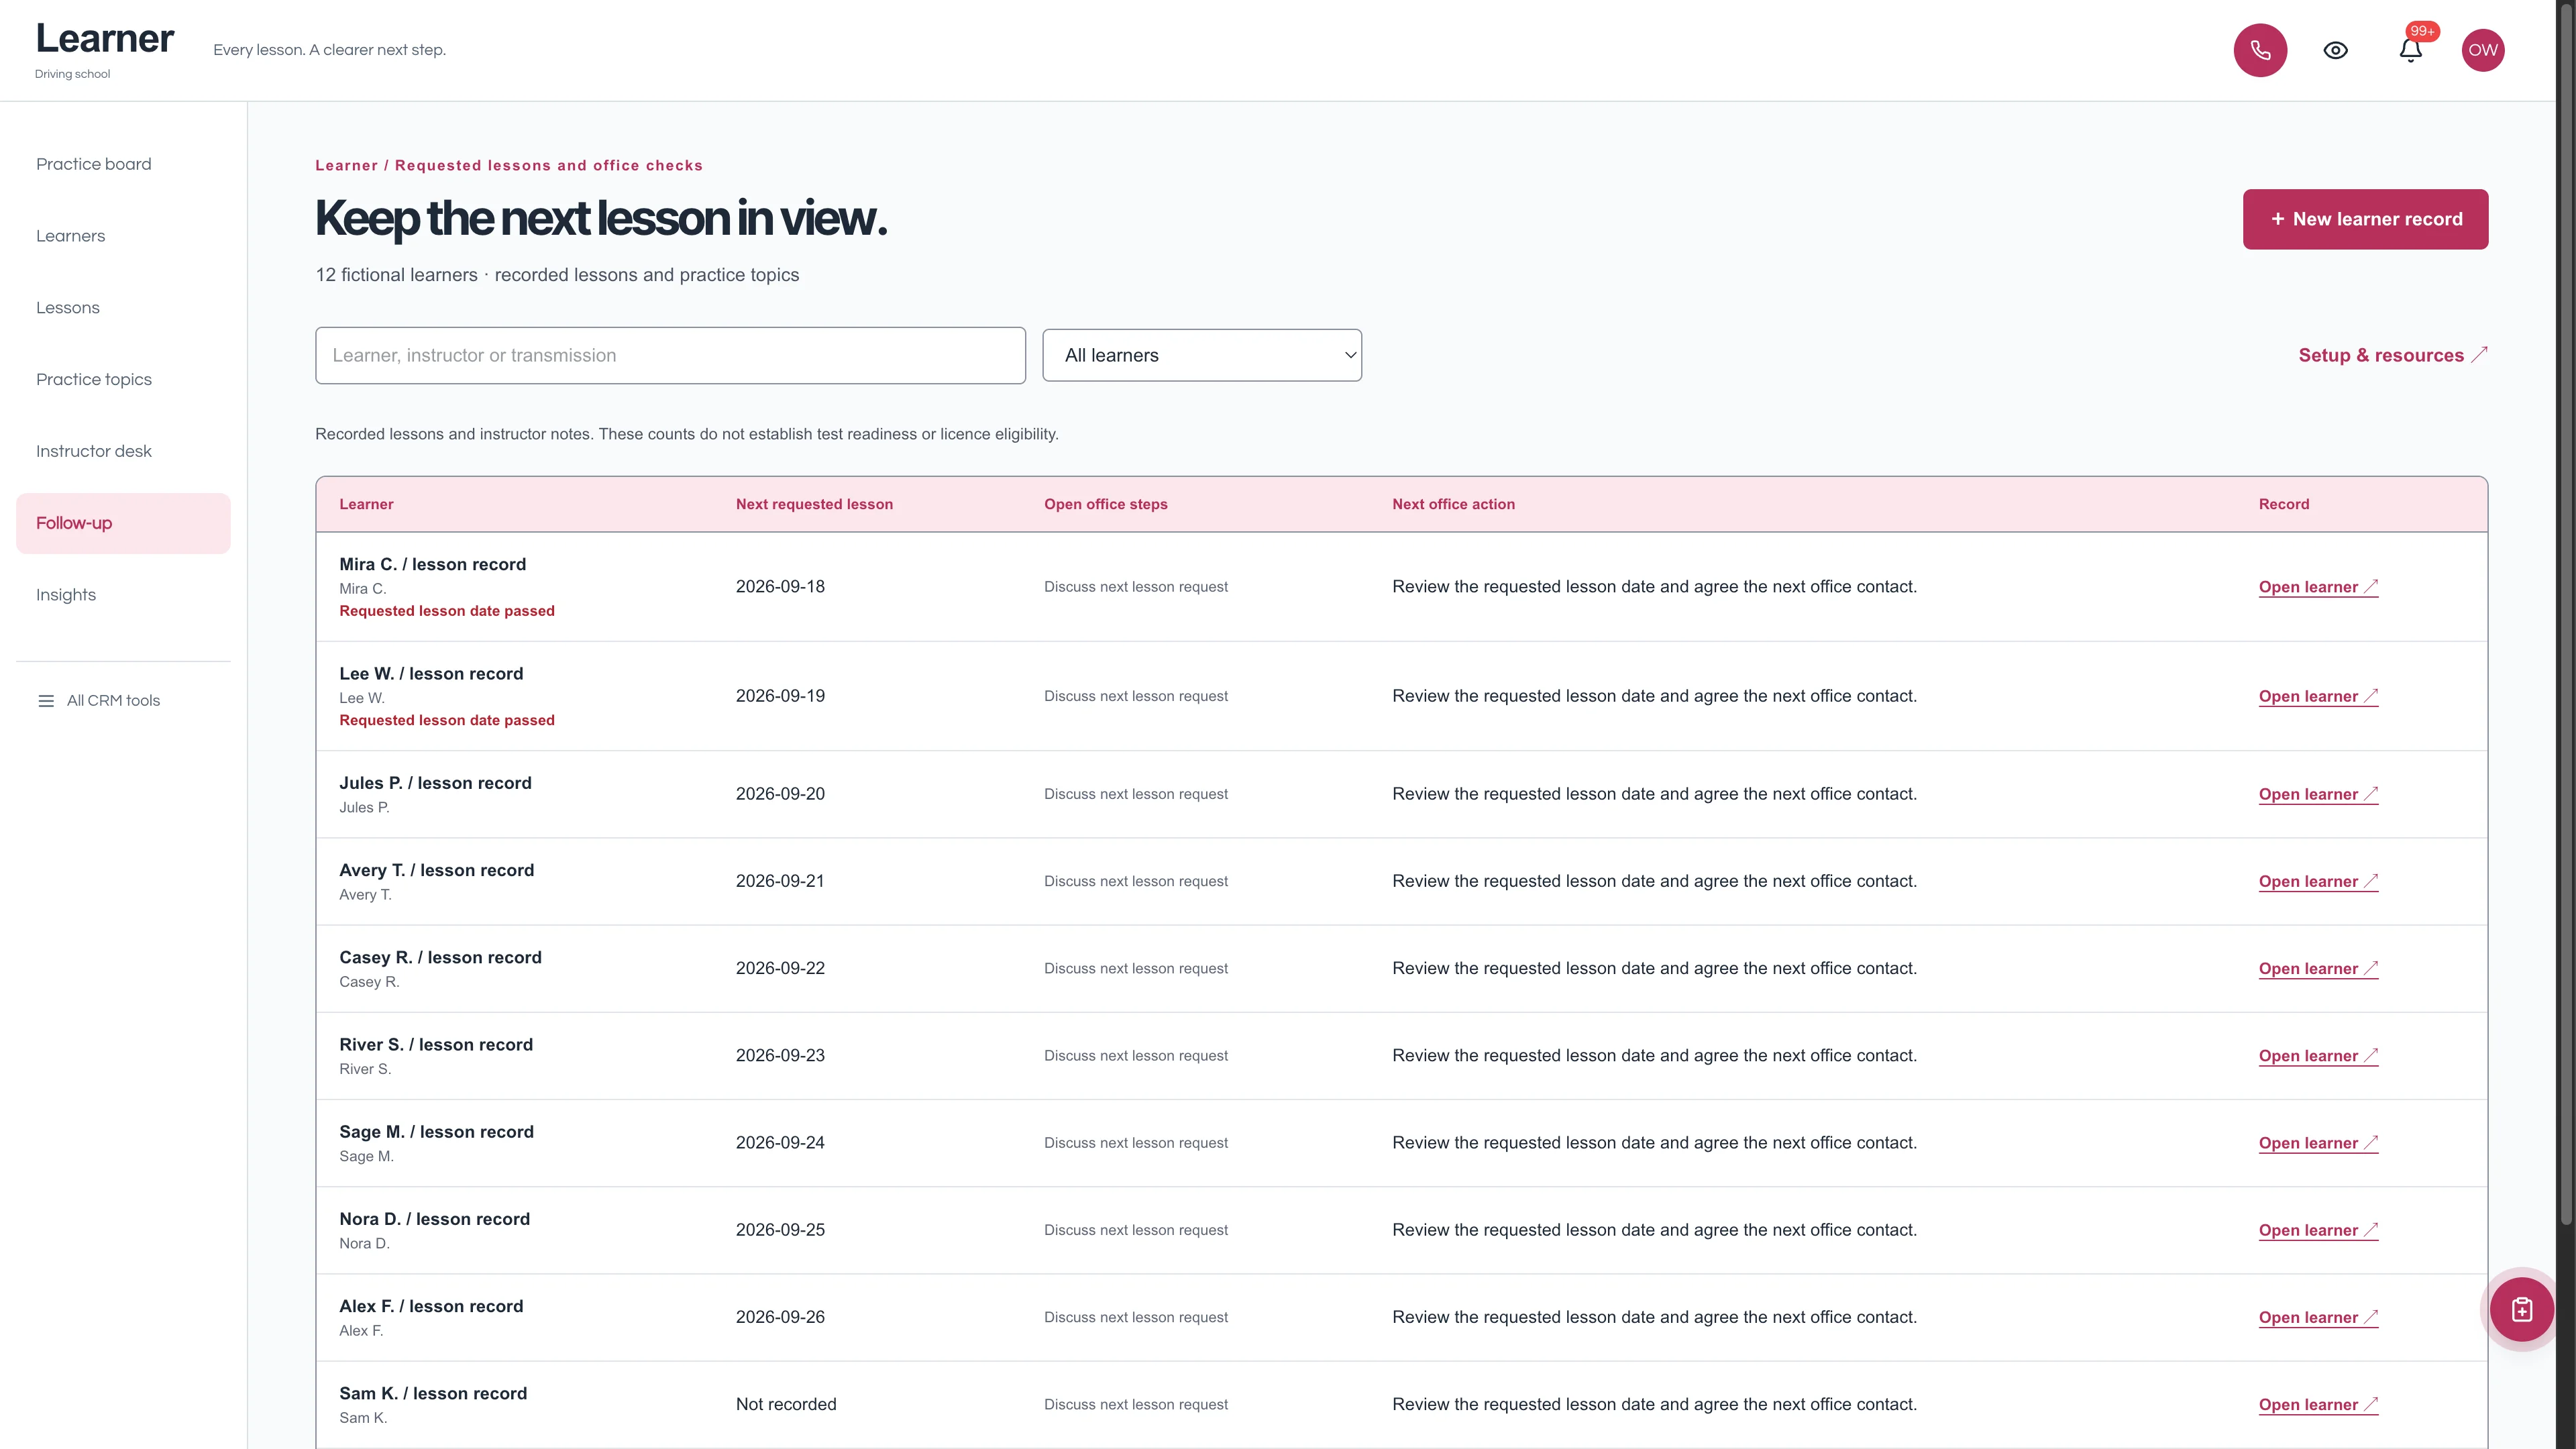This screenshot has height=1449, width=2576.
Task: Click Mira C. / lesson record title
Action: 432,564
